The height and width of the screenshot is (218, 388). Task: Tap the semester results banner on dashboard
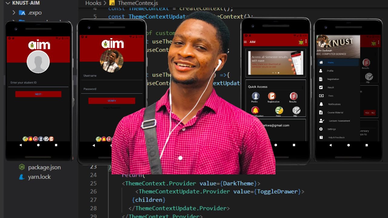[276, 63]
